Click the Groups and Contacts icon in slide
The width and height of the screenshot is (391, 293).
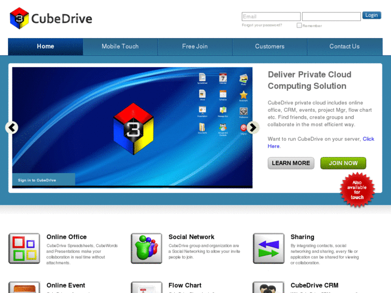223,130
